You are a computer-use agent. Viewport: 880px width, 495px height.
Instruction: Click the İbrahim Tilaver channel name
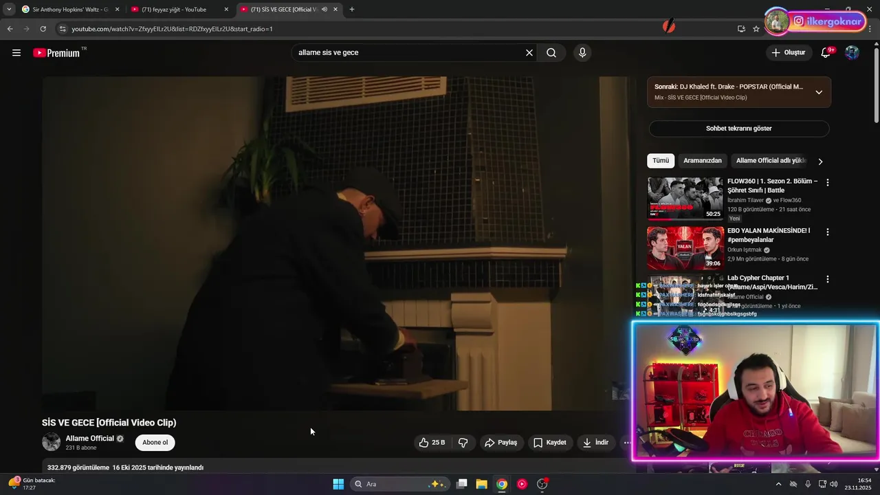(746, 200)
